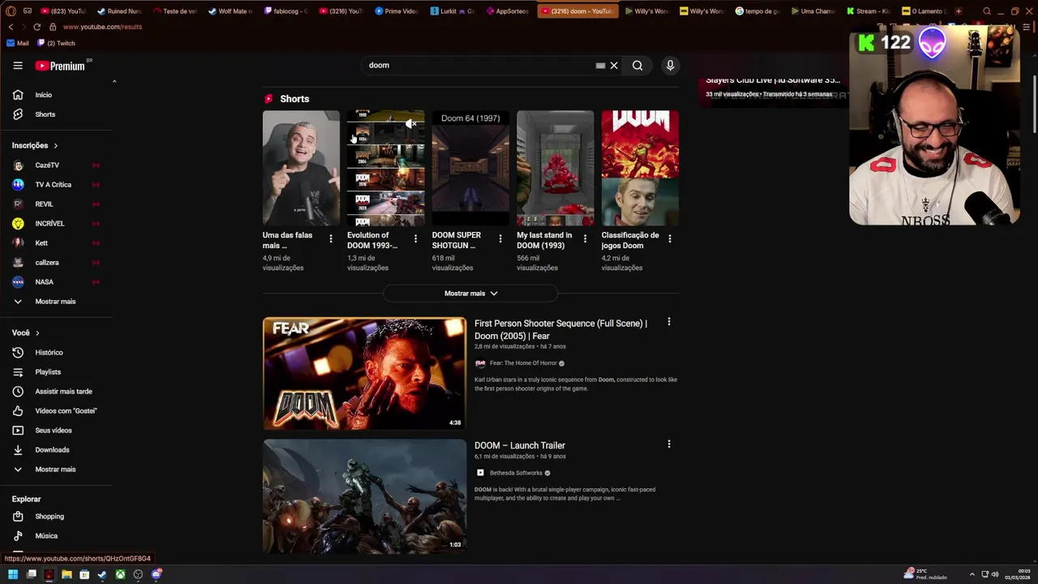Start voice search with microphone icon

tap(670, 66)
